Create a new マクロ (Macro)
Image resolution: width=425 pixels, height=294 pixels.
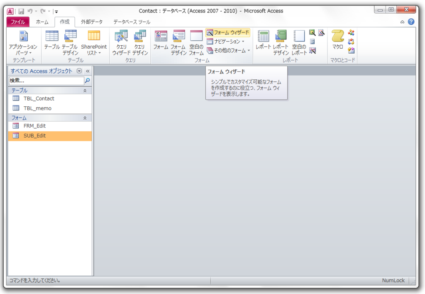point(338,40)
